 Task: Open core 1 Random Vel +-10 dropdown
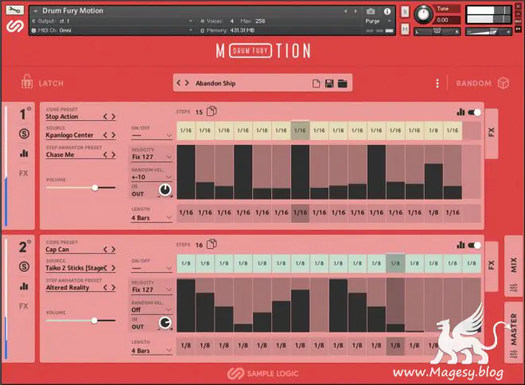pyautogui.click(x=151, y=177)
